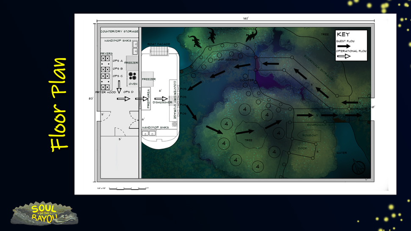Screen dimensions: 411x231
Task: Click the middle alligator silhouette
Action: click(x=212, y=36)
